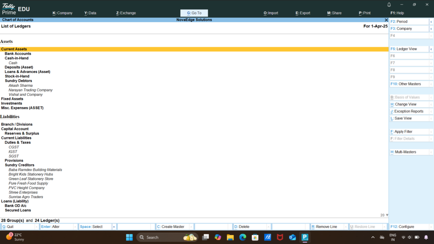Click F2: Period button
The image size is (434, 244).
409,22
